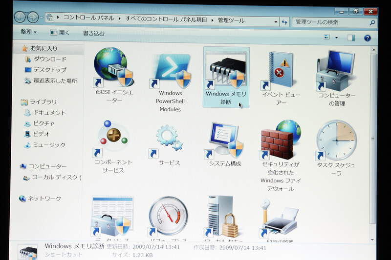Screen dimensions: 391x260
Task: Toggle the preview pane button
Action: click(351, 38)
